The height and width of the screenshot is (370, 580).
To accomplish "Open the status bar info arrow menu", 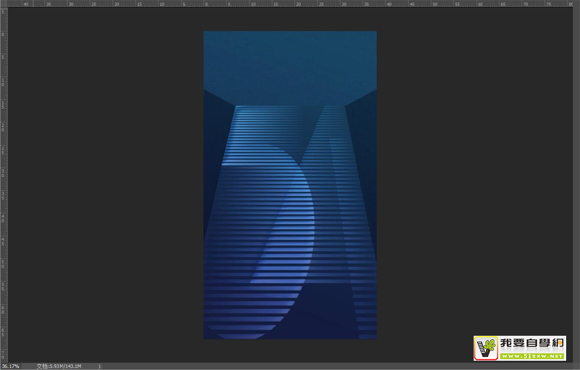I will 99,366.
